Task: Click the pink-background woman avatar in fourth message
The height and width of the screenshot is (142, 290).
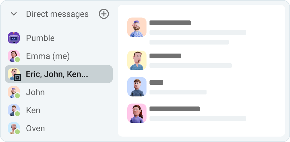Action: tap(137, 113)
